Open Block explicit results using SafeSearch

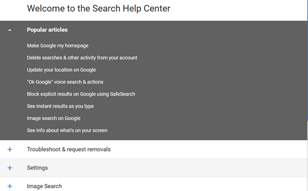(81, 94)
